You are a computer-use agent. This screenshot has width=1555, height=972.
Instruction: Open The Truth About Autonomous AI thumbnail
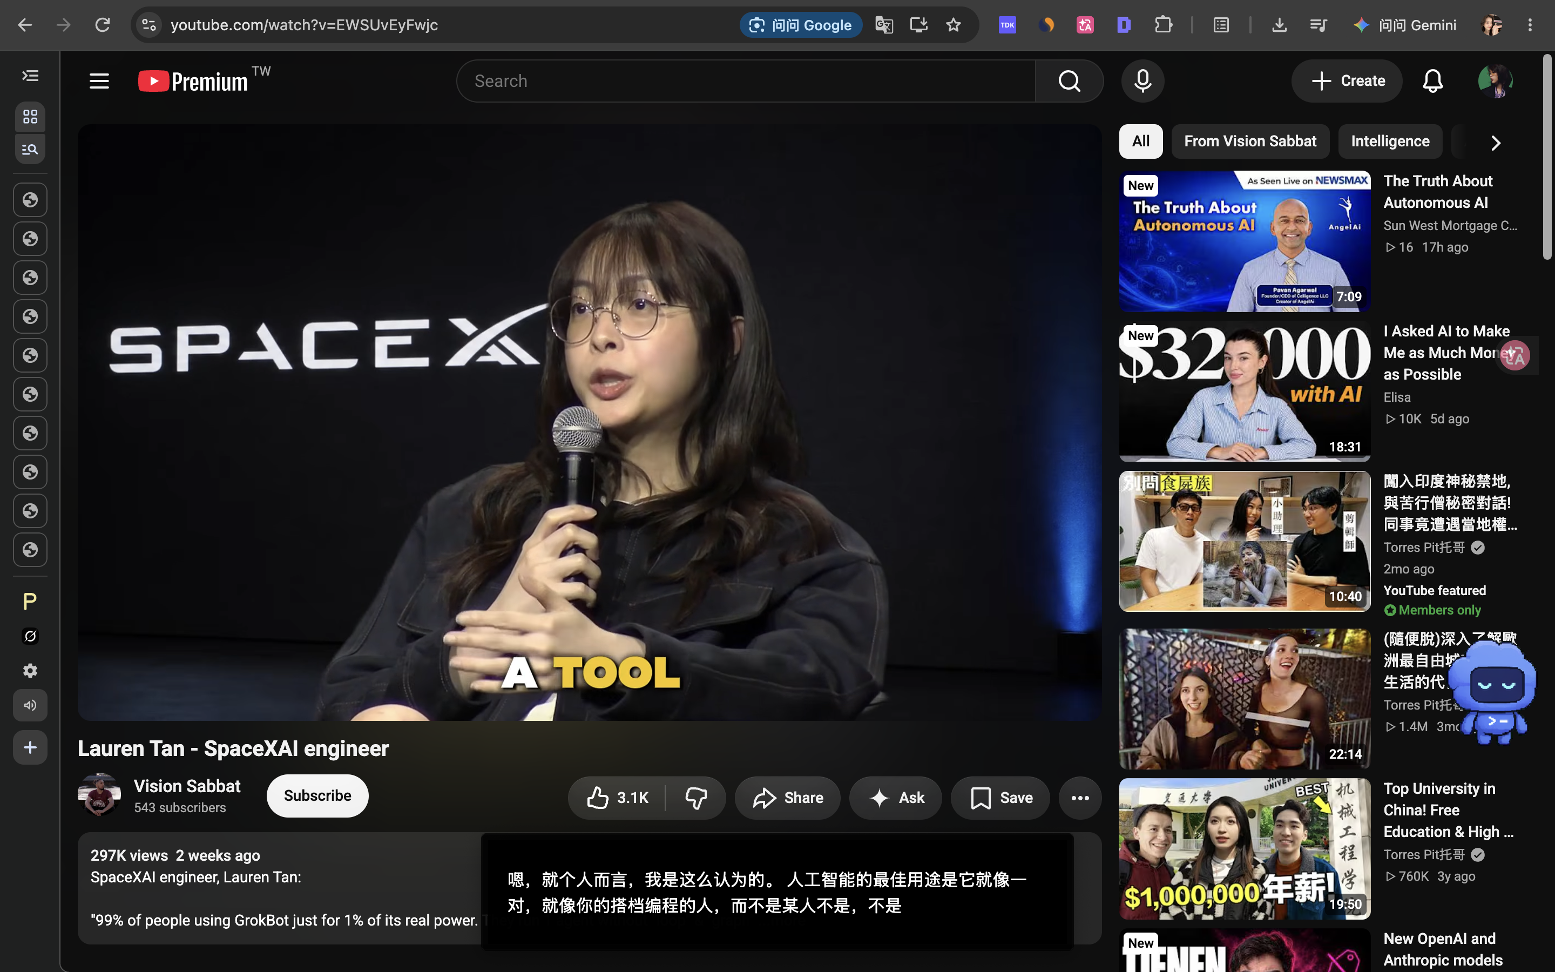pyautogui.click(x=1245, y=241)
